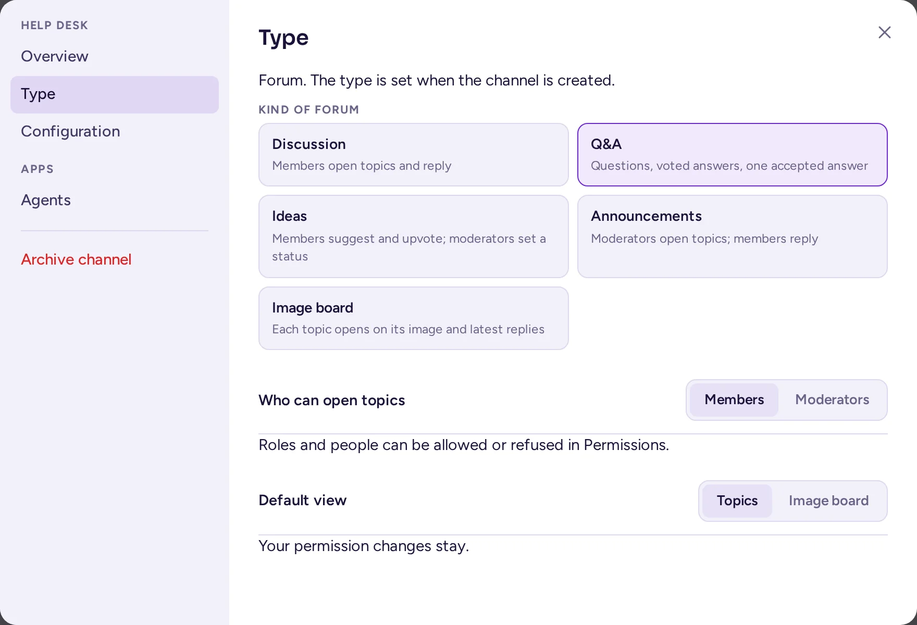917x625 pixels.
Task: Set topic opening to Moderators
Action: coord(832,399)
